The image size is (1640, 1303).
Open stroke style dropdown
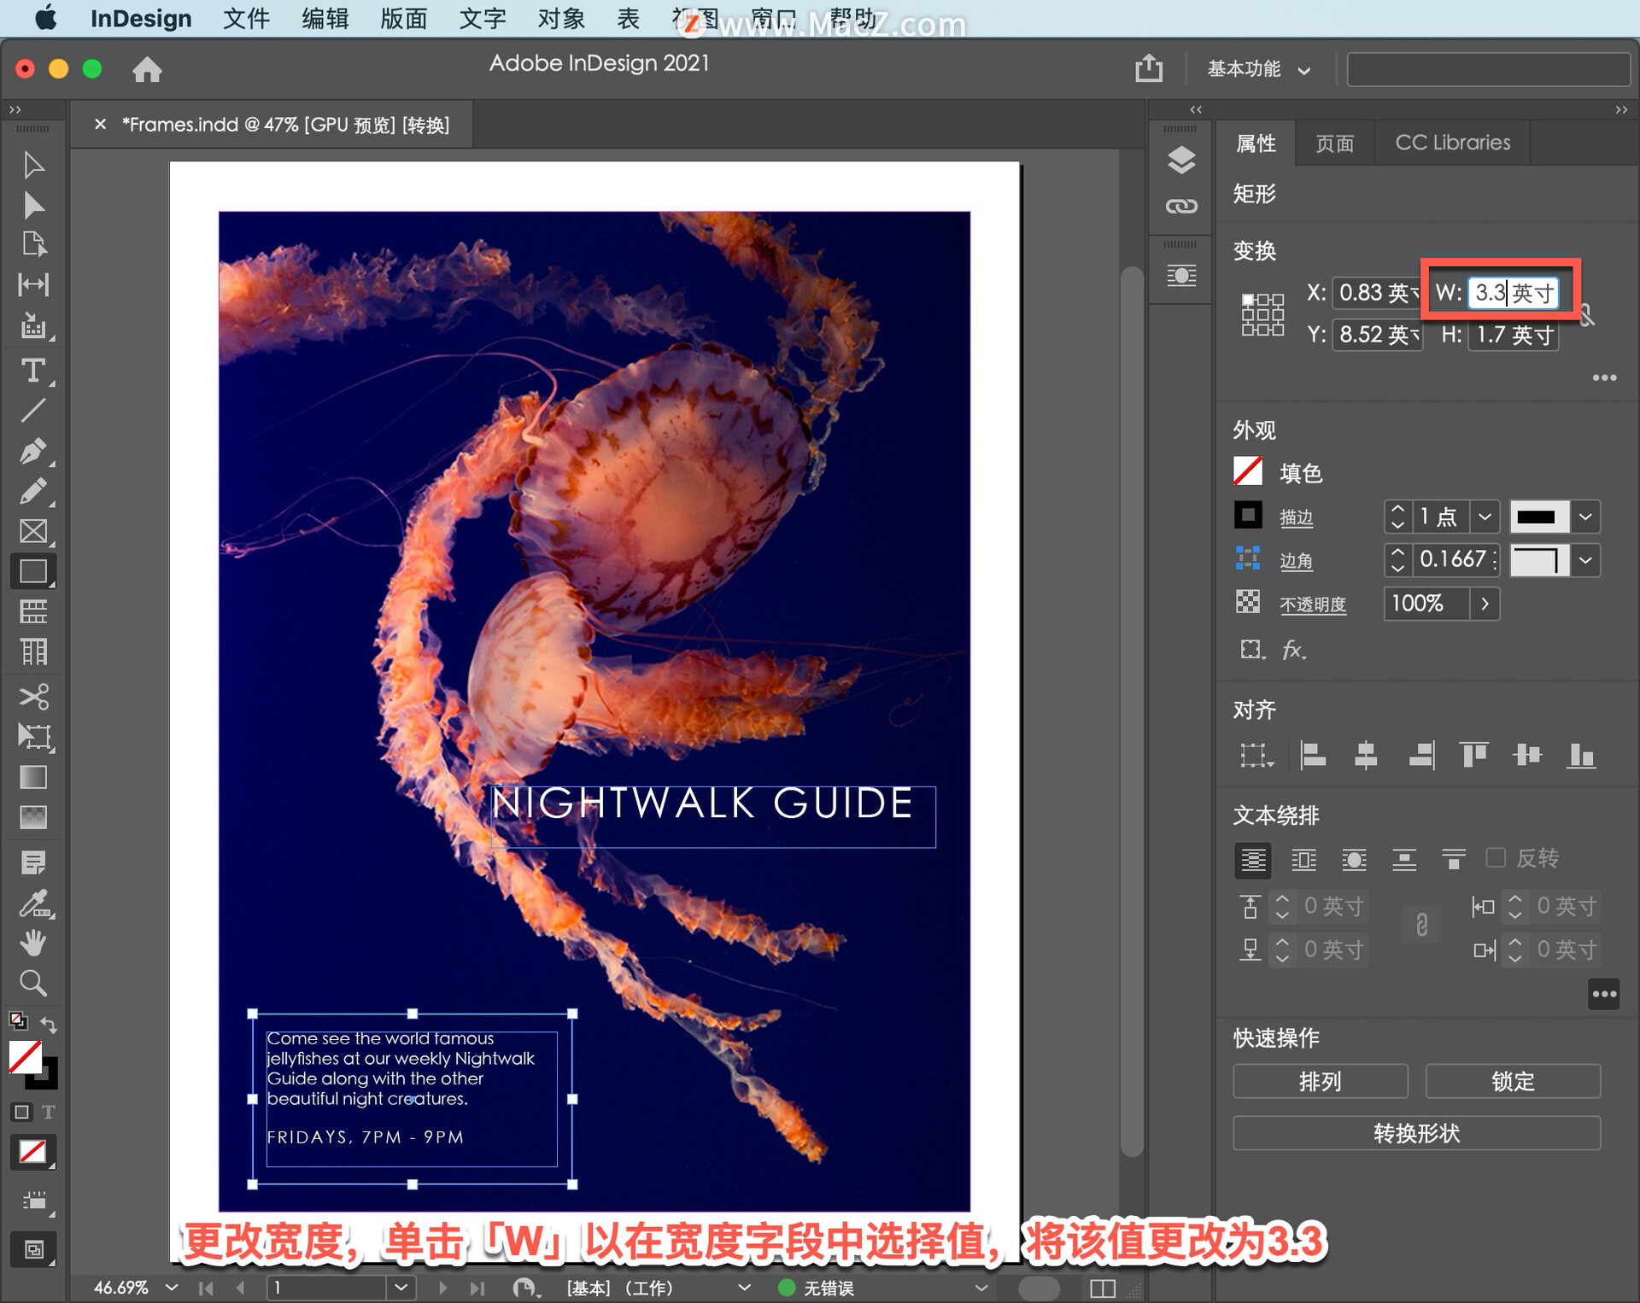click(x=1585, y=517)
